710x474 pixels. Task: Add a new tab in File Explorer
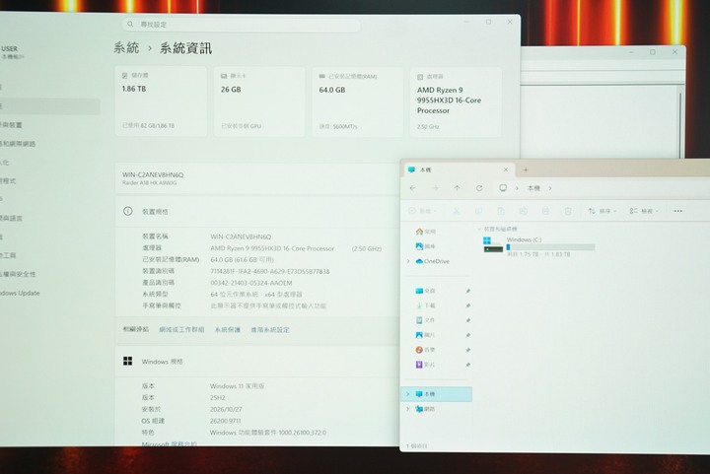[526, 169]
